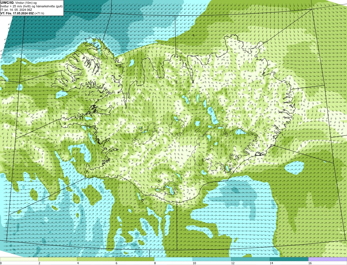Screen dimensions: 347x265
Task: Click the lavender above-16 m/s legend swatch
Action: (x=327, y=259)
